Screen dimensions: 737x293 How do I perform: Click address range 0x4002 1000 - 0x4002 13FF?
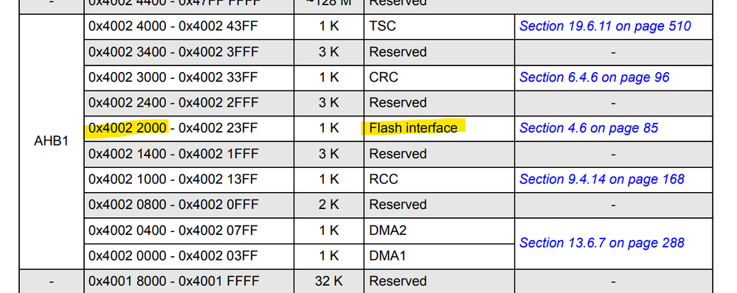173,179
